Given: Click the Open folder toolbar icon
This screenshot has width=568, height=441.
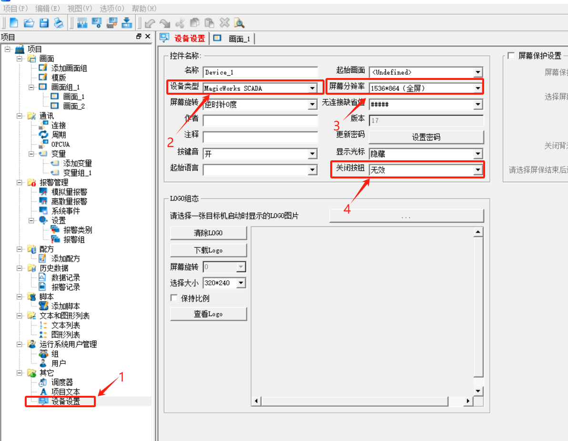Looking at the screenshot, I should click(x=29, y=22).
